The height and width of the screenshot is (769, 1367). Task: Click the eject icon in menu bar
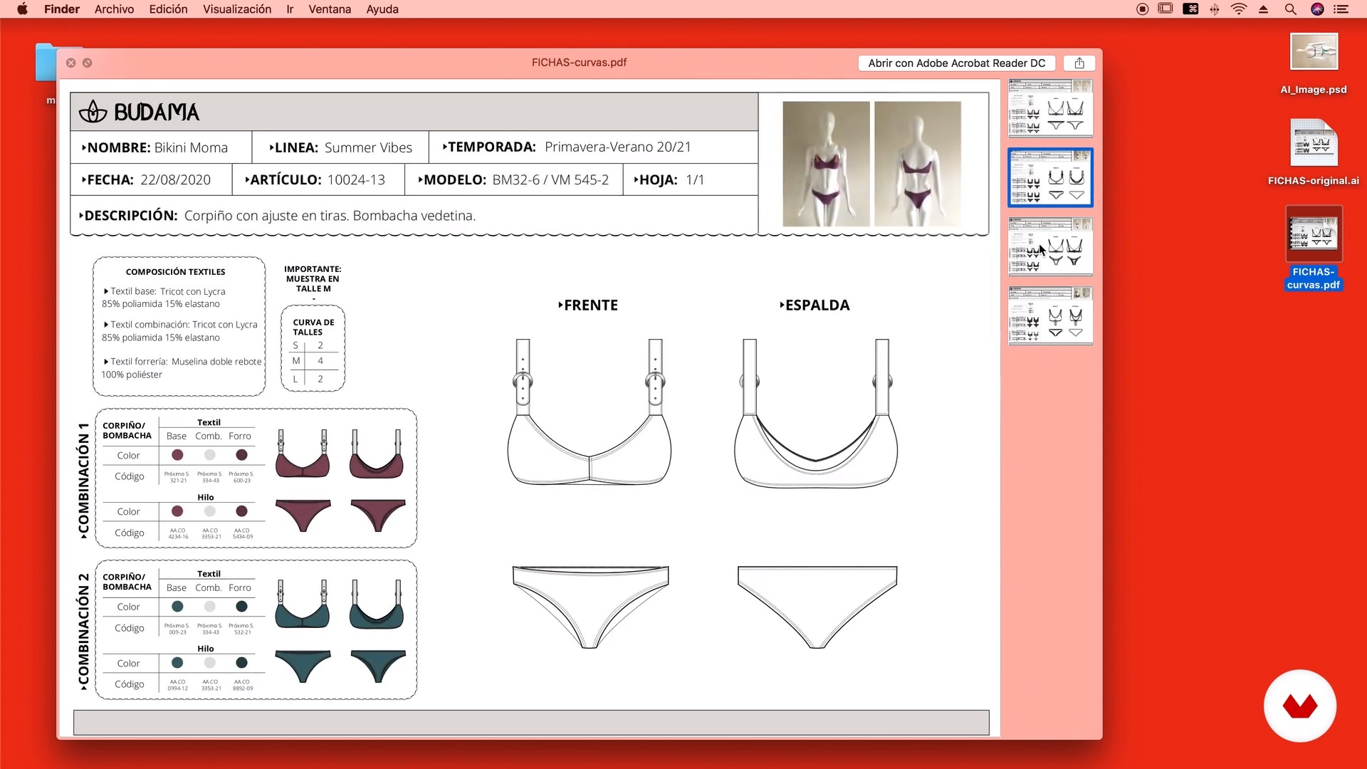click(1264, 9)
